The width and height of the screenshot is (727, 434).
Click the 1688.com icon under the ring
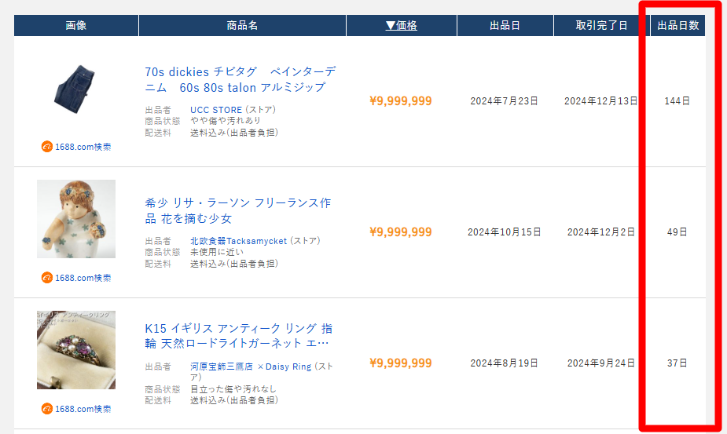pyautogui.click(x=47, y=409)
